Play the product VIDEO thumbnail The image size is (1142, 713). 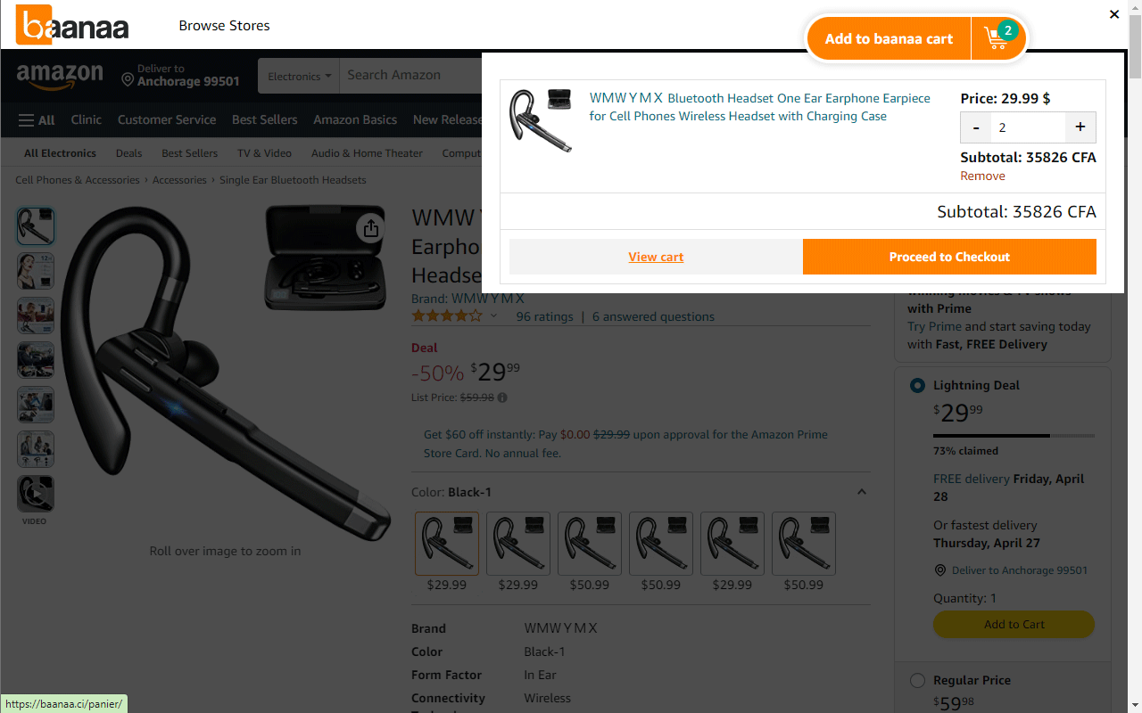(36, 493)
